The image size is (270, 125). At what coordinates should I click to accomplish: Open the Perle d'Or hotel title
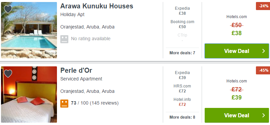coord(76,70)
